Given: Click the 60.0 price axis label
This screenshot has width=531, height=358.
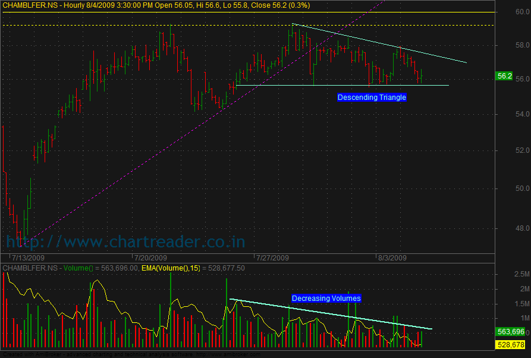Looking at the screenshot, I should coord(506,12).
